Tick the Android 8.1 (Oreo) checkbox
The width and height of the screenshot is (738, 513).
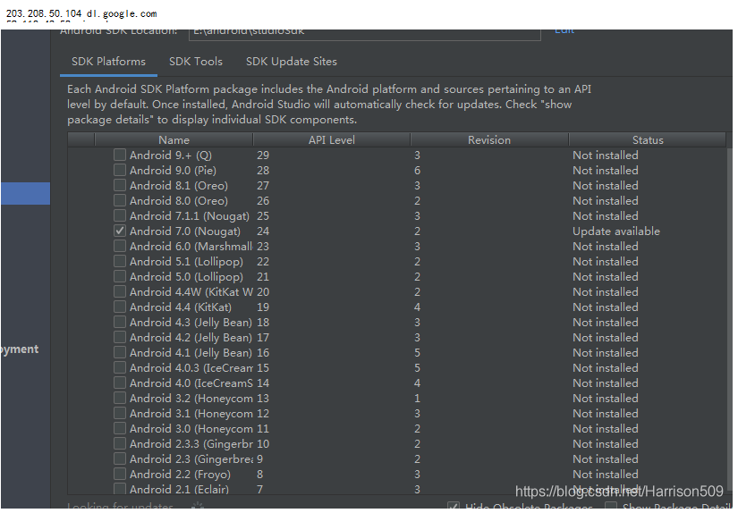pyautogui.click(x=120, y=186)
